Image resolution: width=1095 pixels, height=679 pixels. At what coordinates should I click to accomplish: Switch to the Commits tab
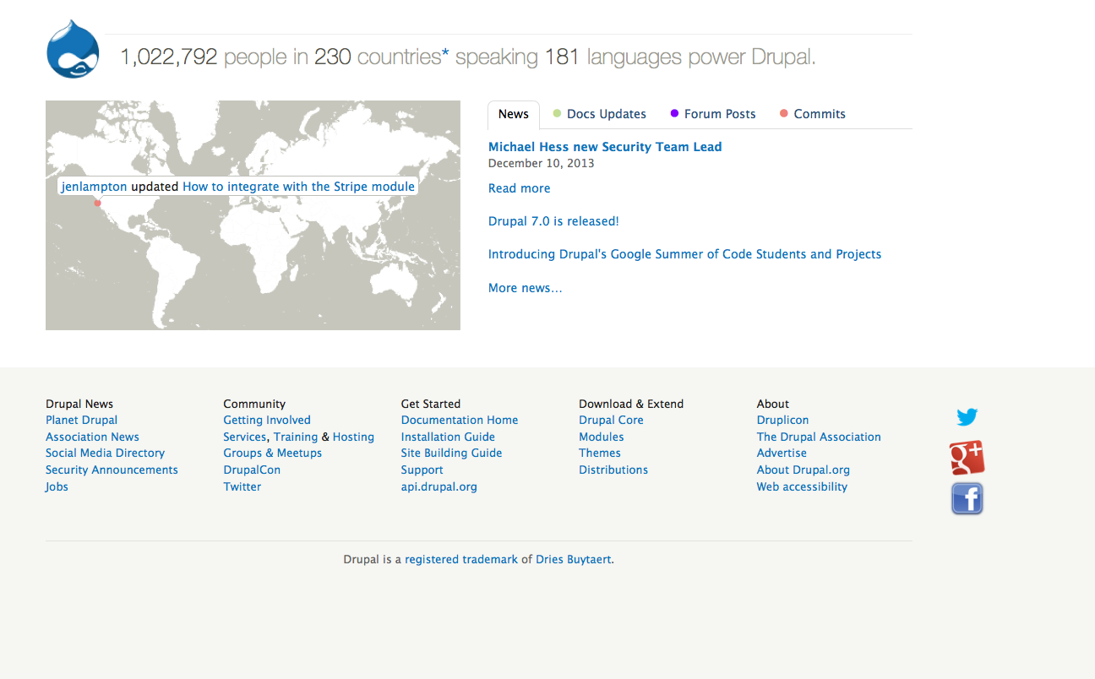(x=820, y=113)
